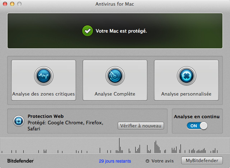Viewport: 230px width, 168px height.
Task: Click the Analyse en continu heading
Action: click(x=197, y=116)
